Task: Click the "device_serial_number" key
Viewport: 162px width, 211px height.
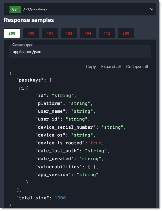Action: click(x=65, y=127)
